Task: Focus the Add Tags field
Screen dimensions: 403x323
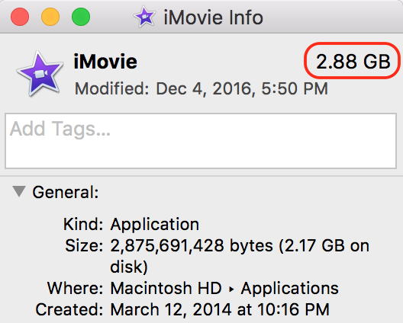Action: (201, 141)
